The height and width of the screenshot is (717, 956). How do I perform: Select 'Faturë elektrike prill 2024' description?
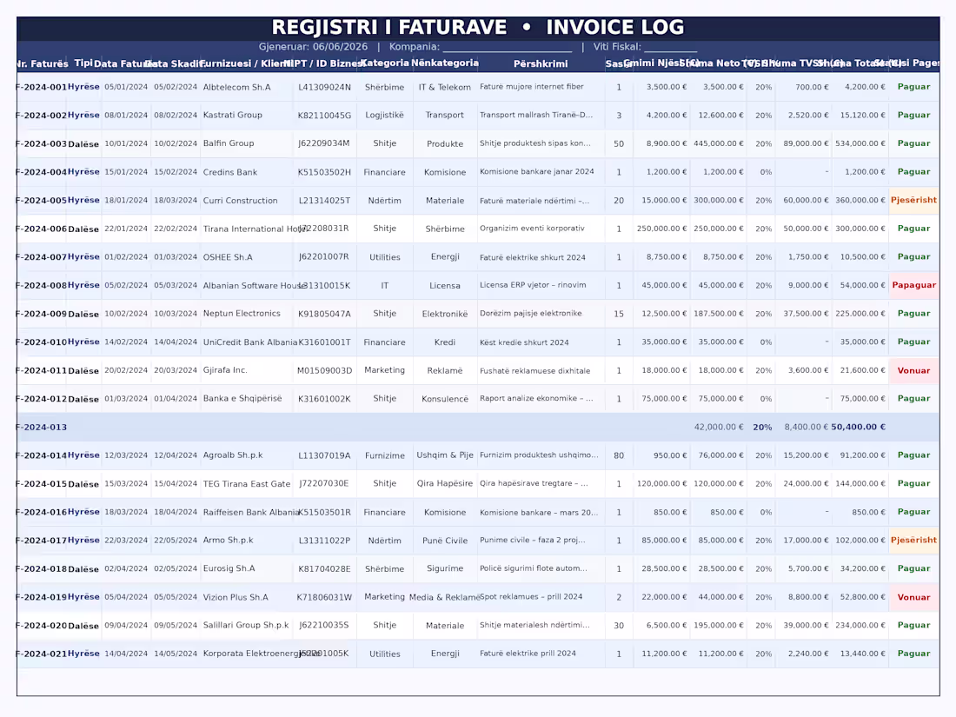528,653
